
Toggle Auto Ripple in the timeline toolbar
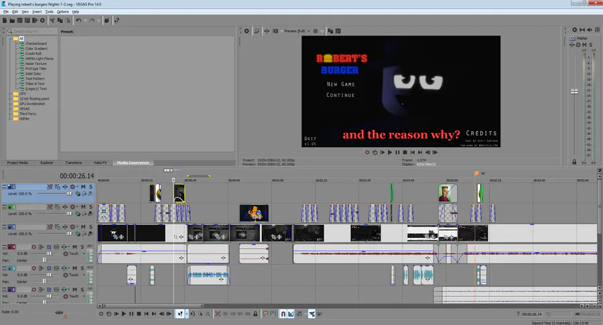299,314
